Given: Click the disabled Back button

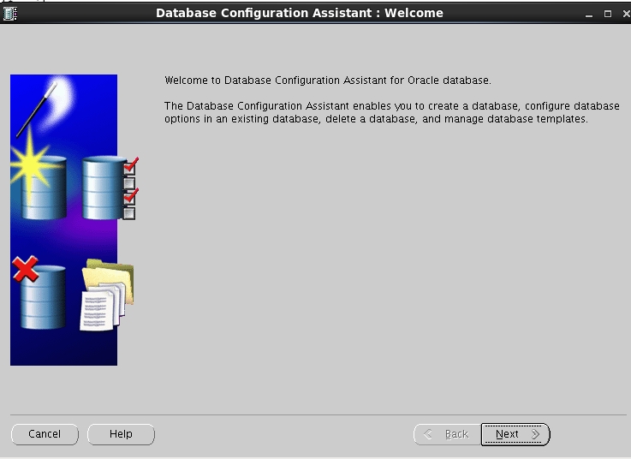Looking at the screenshot, I should (x=447, y=434).
